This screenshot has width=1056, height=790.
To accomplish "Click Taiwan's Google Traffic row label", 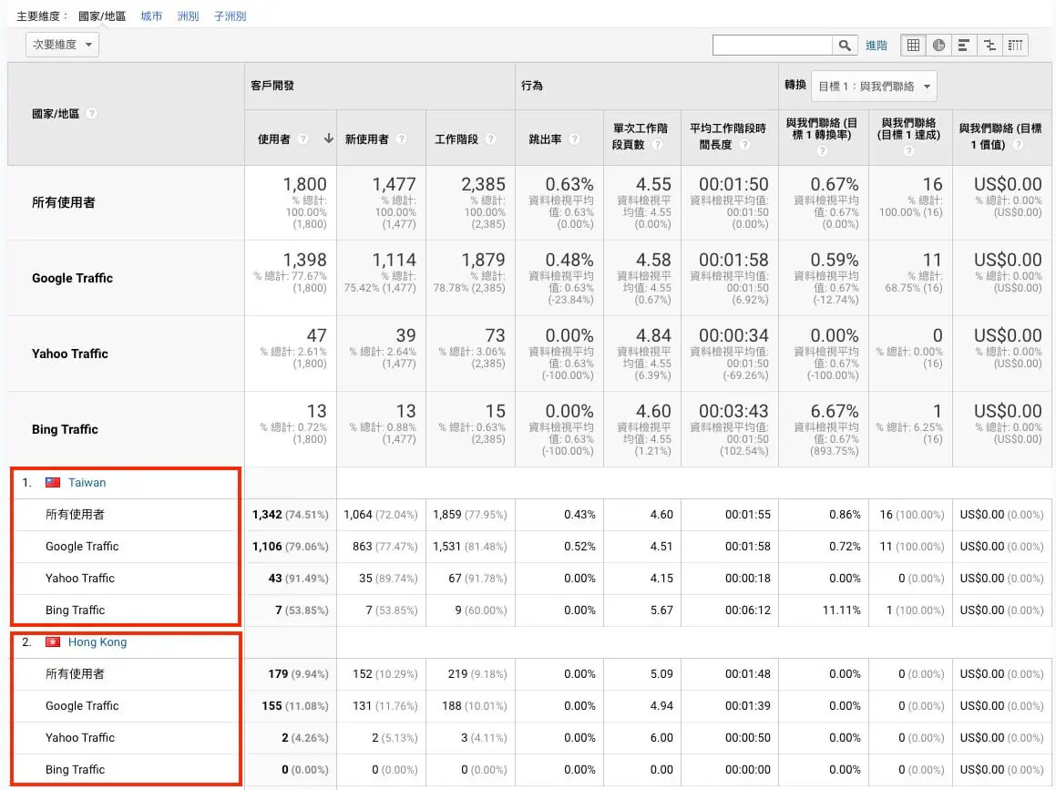I will [82, 546].
